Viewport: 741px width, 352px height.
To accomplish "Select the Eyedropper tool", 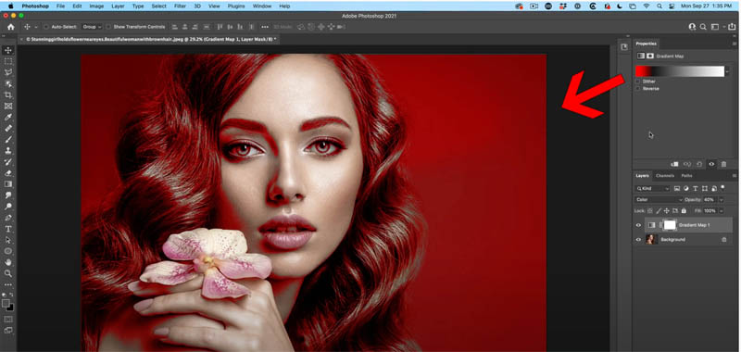I will tap(8, 117).
